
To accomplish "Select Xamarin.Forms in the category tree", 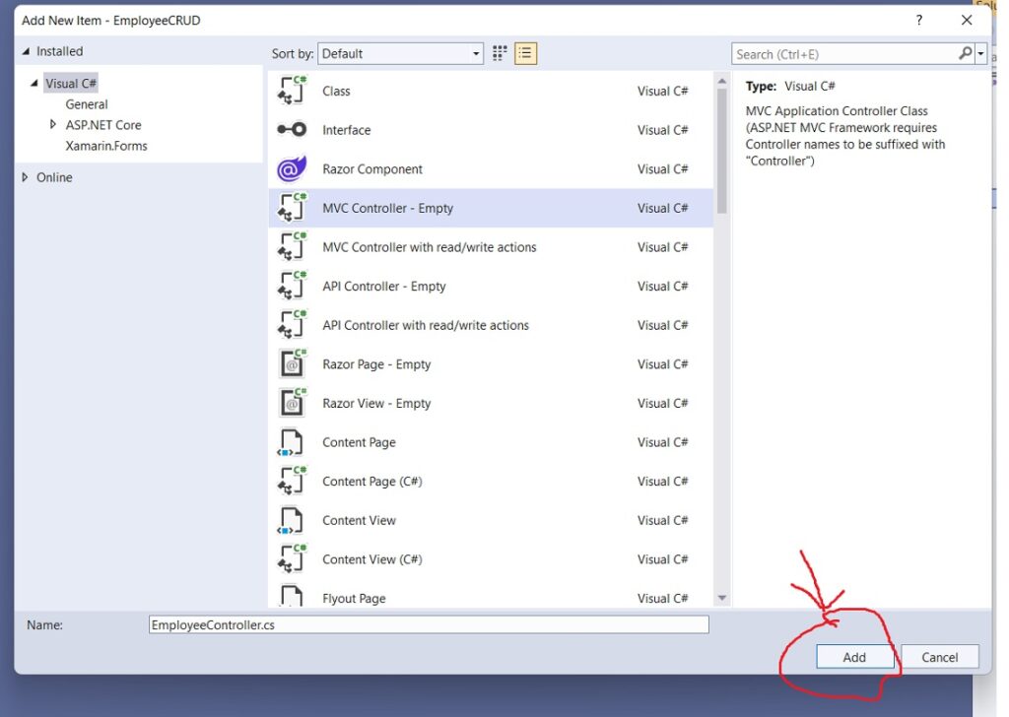I will (106, 146).
